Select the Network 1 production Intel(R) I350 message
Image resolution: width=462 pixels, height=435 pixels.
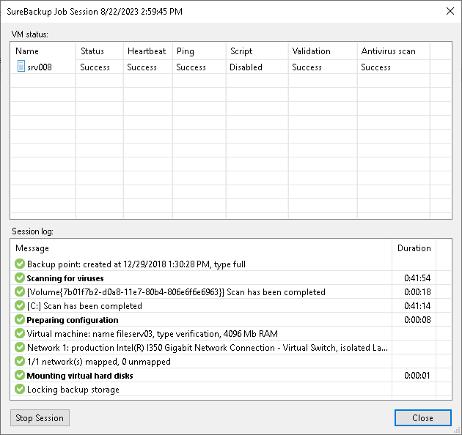click(x=208, y=348)
